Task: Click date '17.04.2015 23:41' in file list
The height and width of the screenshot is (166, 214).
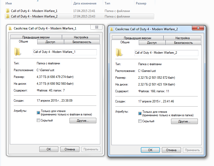Action: click(x=84, y=11)
